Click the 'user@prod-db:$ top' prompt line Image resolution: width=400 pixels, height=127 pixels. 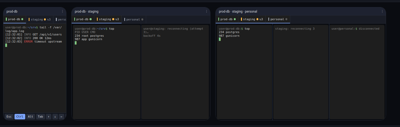[234, 29]
